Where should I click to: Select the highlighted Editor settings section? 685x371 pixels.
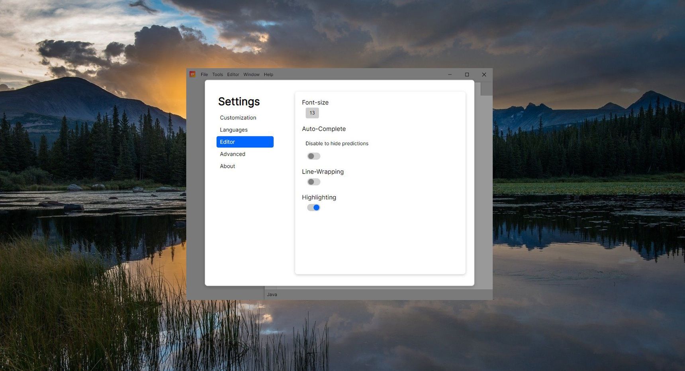(245, 142)
